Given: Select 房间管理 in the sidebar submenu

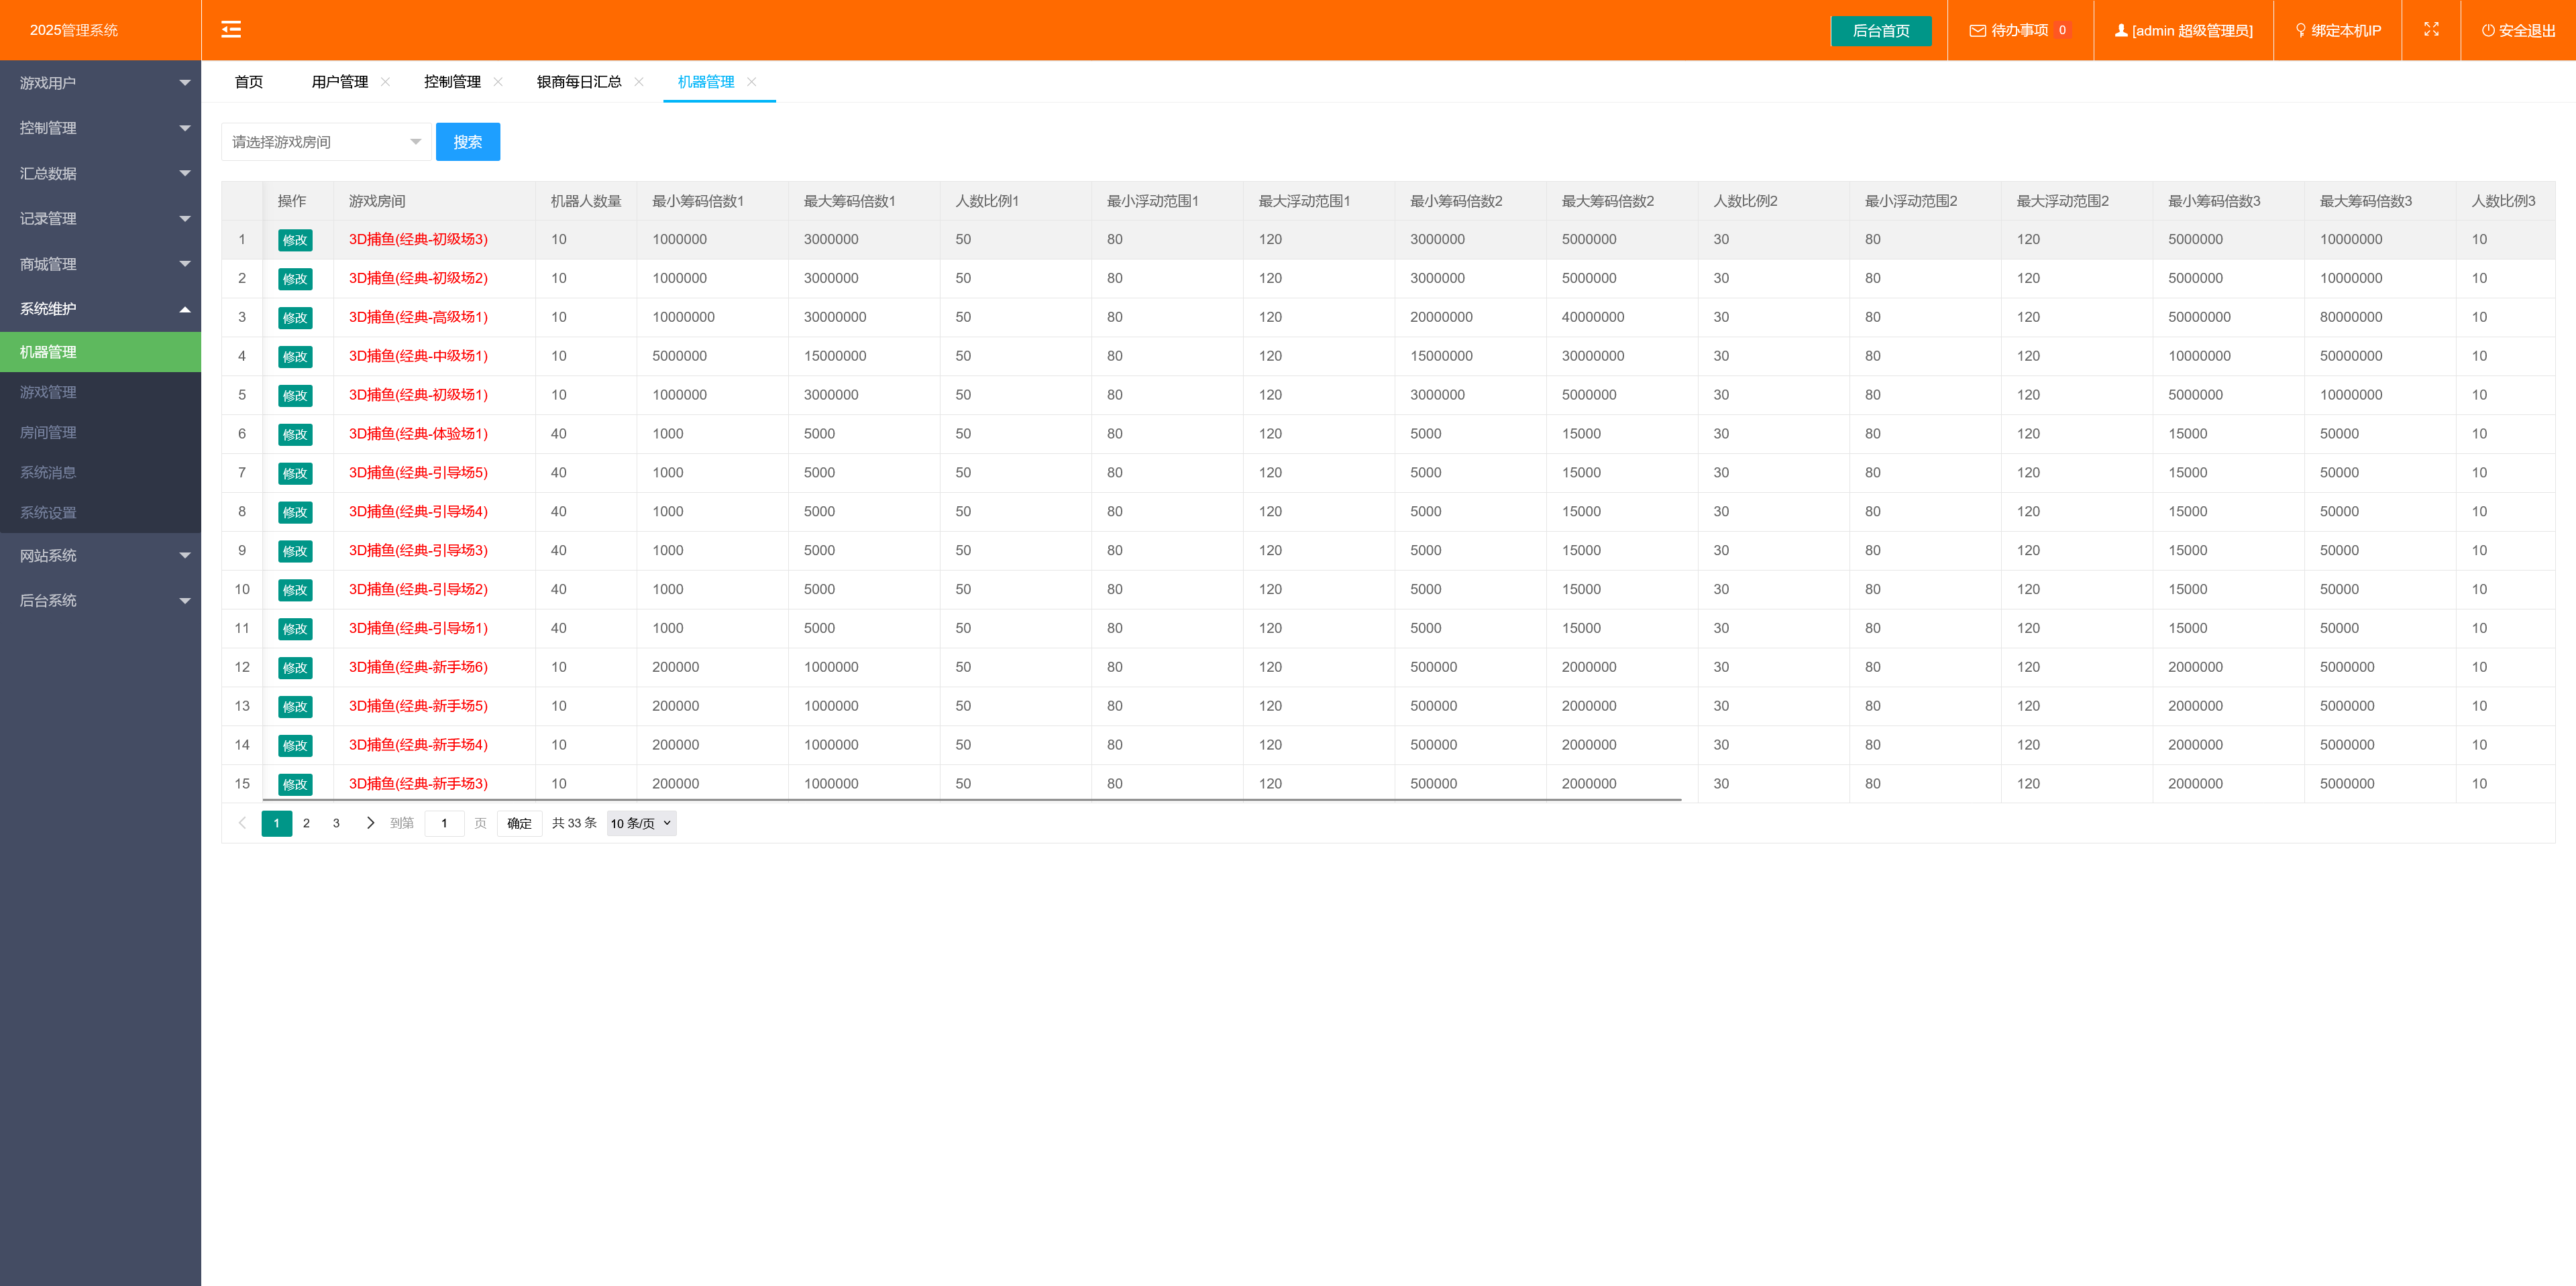Looking at the screenshot, I should [x=48, y=432].
